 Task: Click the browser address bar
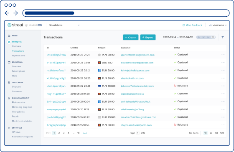(126, 13)
